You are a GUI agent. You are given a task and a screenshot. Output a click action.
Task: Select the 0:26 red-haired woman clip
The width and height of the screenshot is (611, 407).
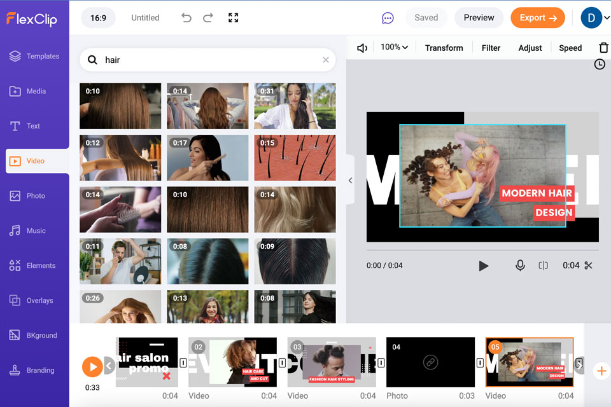tap(120, 307)
